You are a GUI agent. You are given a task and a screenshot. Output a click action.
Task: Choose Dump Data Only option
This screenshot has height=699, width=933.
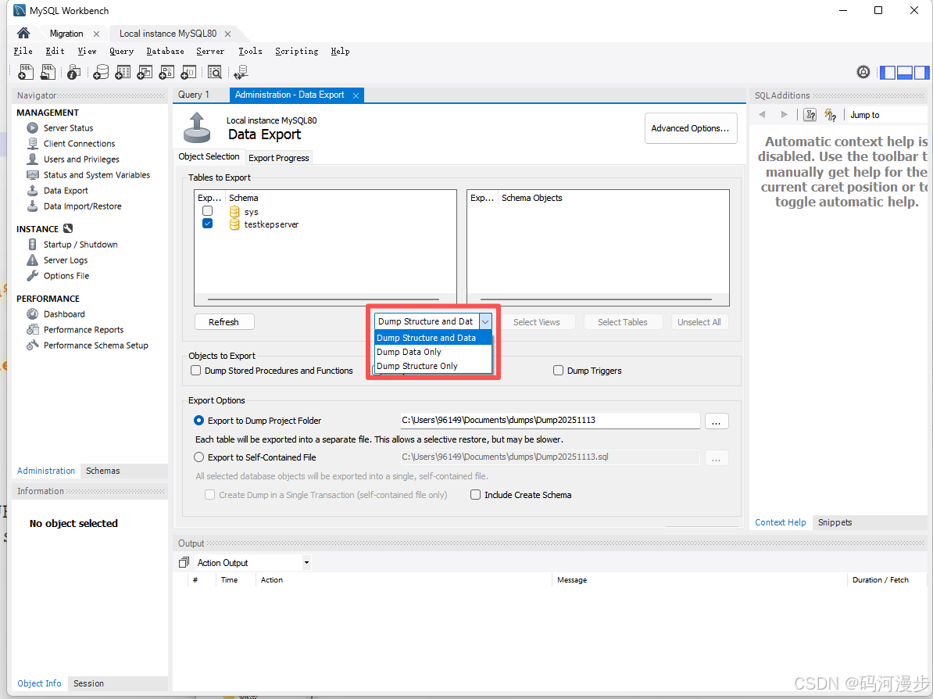433,352
